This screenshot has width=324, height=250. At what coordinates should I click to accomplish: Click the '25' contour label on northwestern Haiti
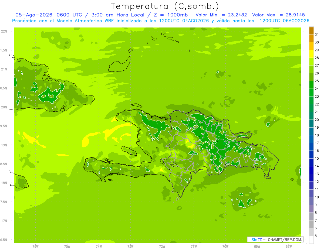pos(142,113)
